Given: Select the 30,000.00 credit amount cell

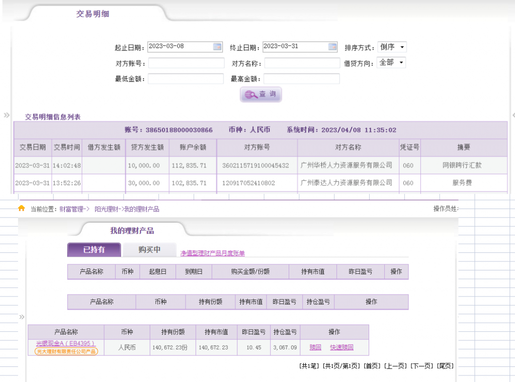Looking at the screenshot, I should [x=147, y=183].
